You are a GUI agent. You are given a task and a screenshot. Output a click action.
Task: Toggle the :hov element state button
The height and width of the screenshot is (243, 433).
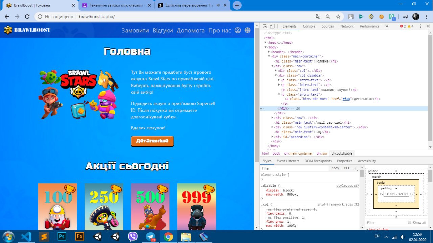pyautogui.click(x=335, y=168)
